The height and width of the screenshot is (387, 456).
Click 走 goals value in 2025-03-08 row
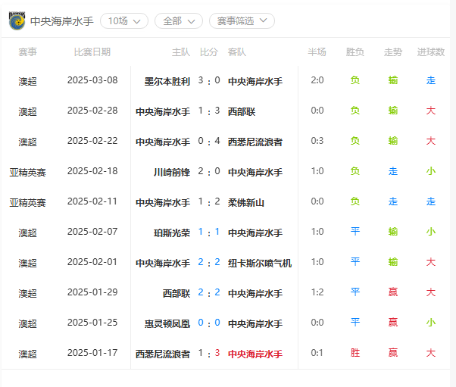pos(431,80)
